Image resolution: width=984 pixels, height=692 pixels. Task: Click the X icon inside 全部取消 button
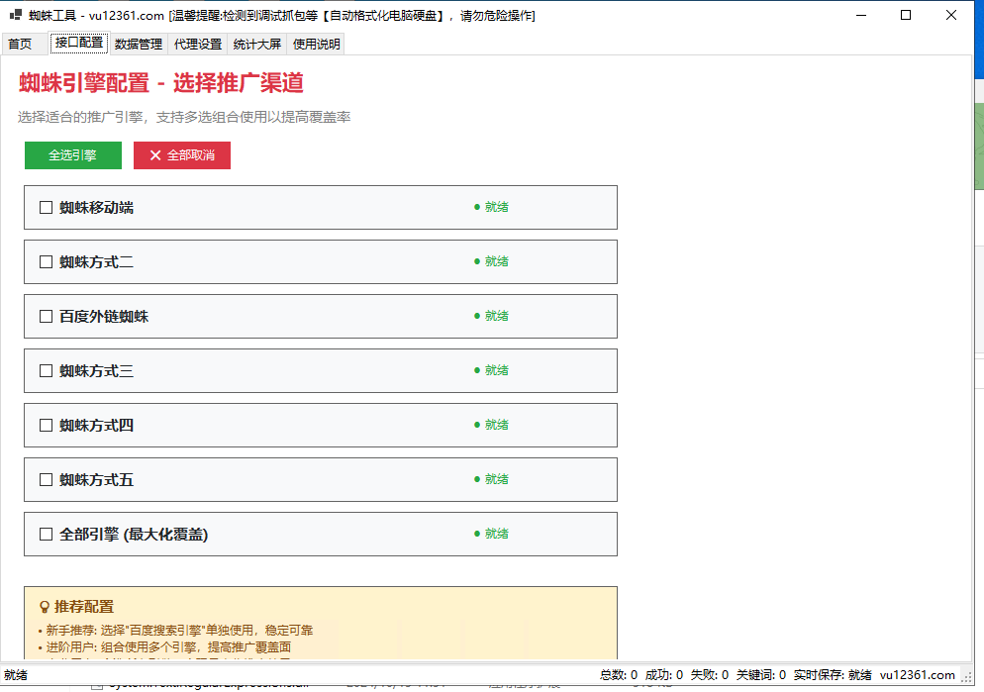pyautogui.click(x=154, y=155)
